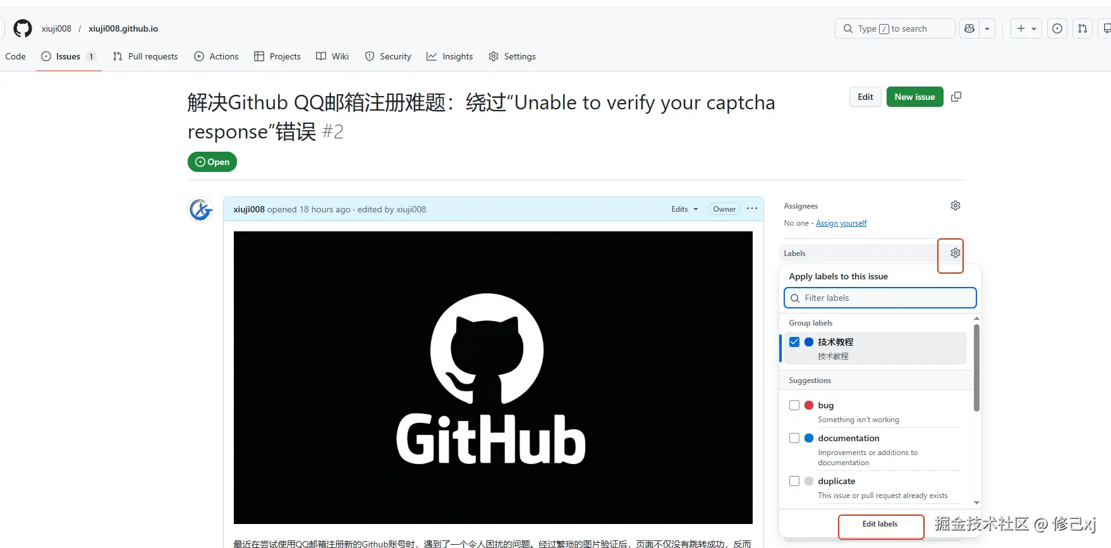
Task: Click the blue 技术教程 color dot
Action: 809,342
